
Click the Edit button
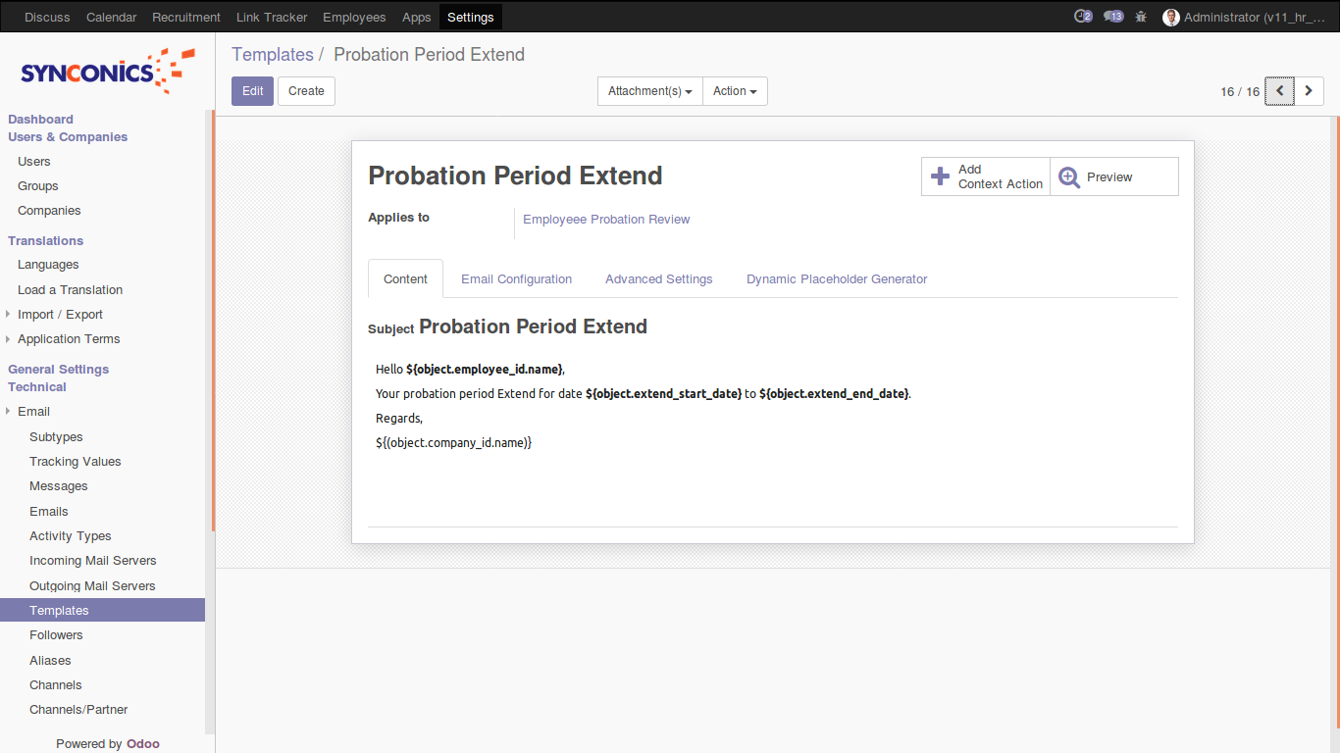tap(252, 91)
